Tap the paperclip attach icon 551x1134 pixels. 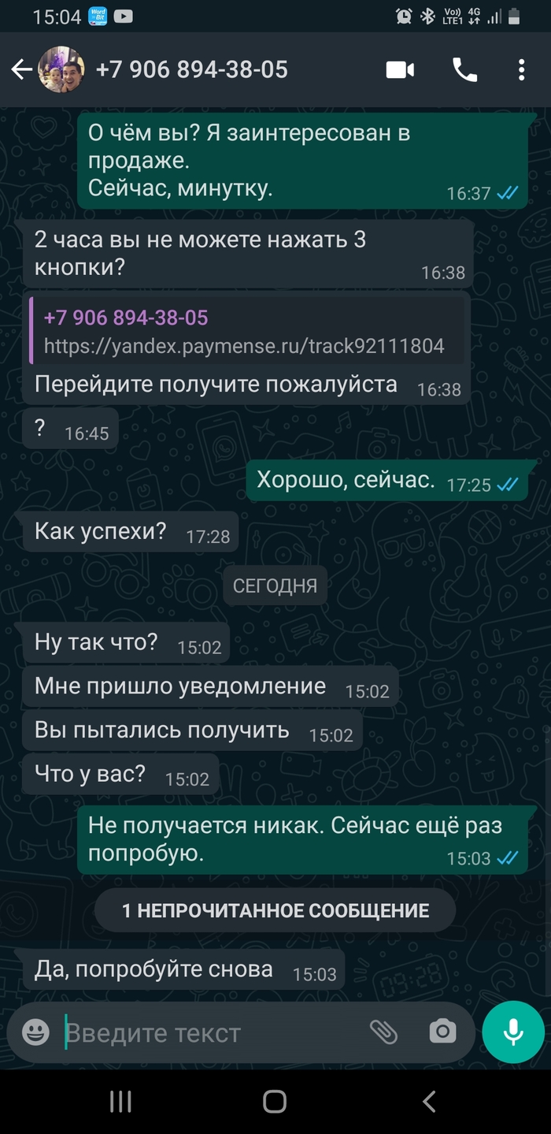pos(383,1032)
